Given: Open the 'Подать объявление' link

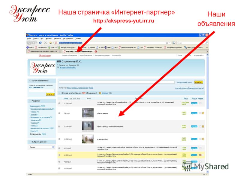Looking at the screenshot, I should pyautogui.click(x=69, y=55).
